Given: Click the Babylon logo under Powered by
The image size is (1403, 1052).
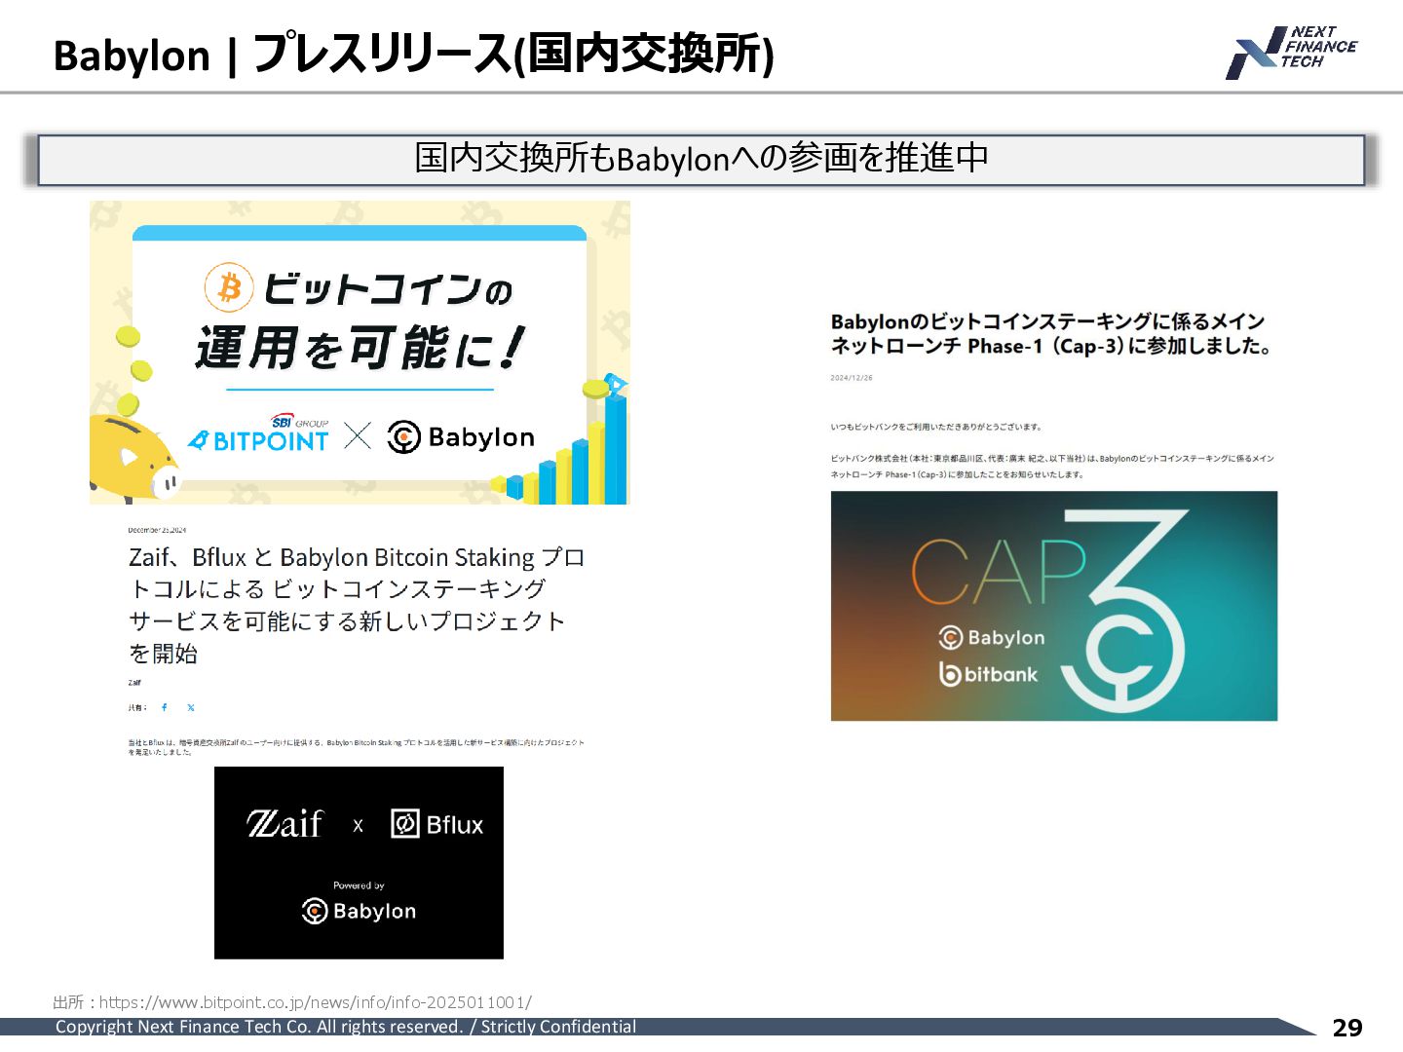Looking at the screenshot, I should click(x=359, y=911).
